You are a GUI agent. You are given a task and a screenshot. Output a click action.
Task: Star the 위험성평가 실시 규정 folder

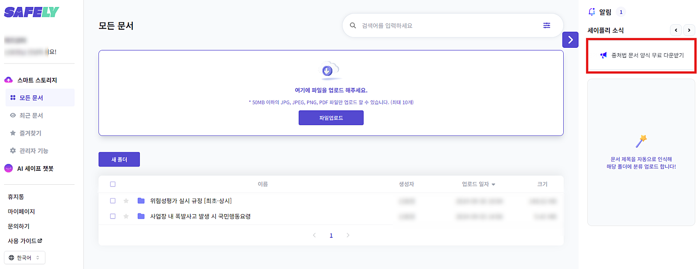coord(126,201)
